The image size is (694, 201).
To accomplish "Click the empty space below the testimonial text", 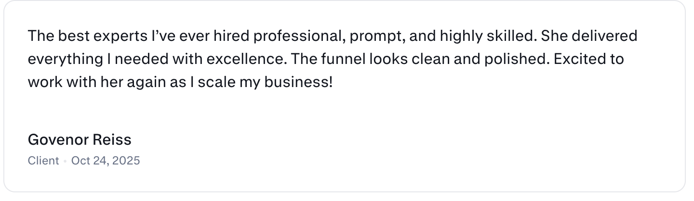I will (345, 112).
